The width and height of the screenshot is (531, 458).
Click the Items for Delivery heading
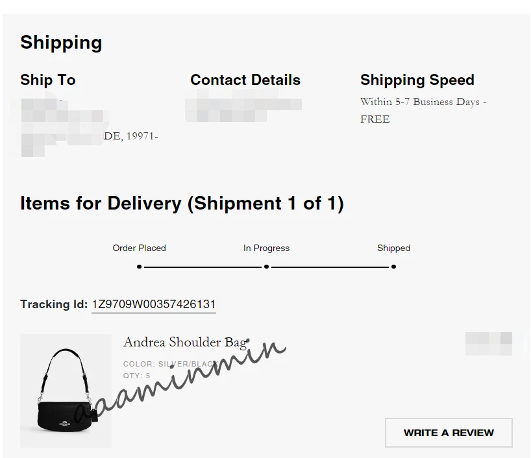(182, 203)
